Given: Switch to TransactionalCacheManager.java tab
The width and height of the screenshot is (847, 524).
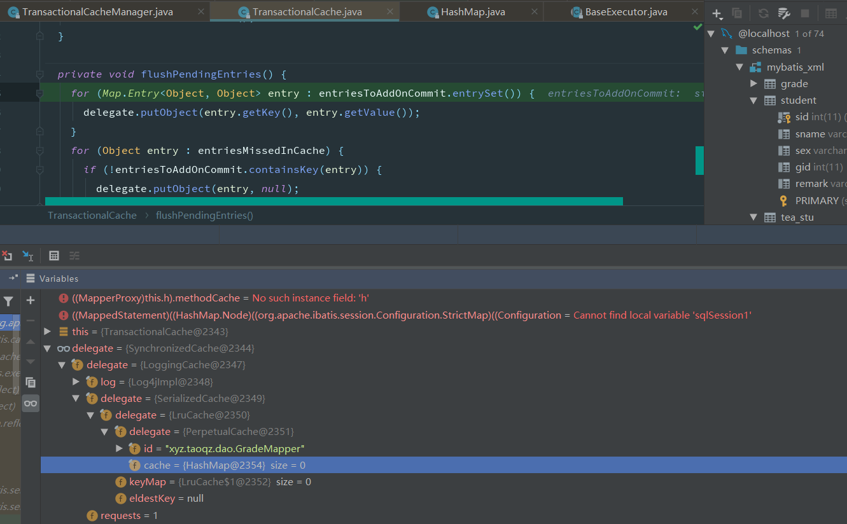Looking at the screenshot, I should pyautogui.click(x=97, y=12).
